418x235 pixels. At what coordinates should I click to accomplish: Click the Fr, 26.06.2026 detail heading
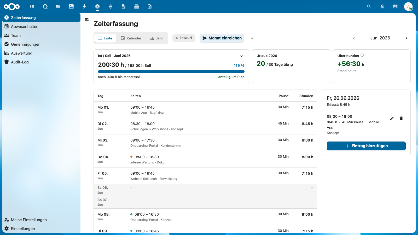pyautogui.click(x=343, y=98)
